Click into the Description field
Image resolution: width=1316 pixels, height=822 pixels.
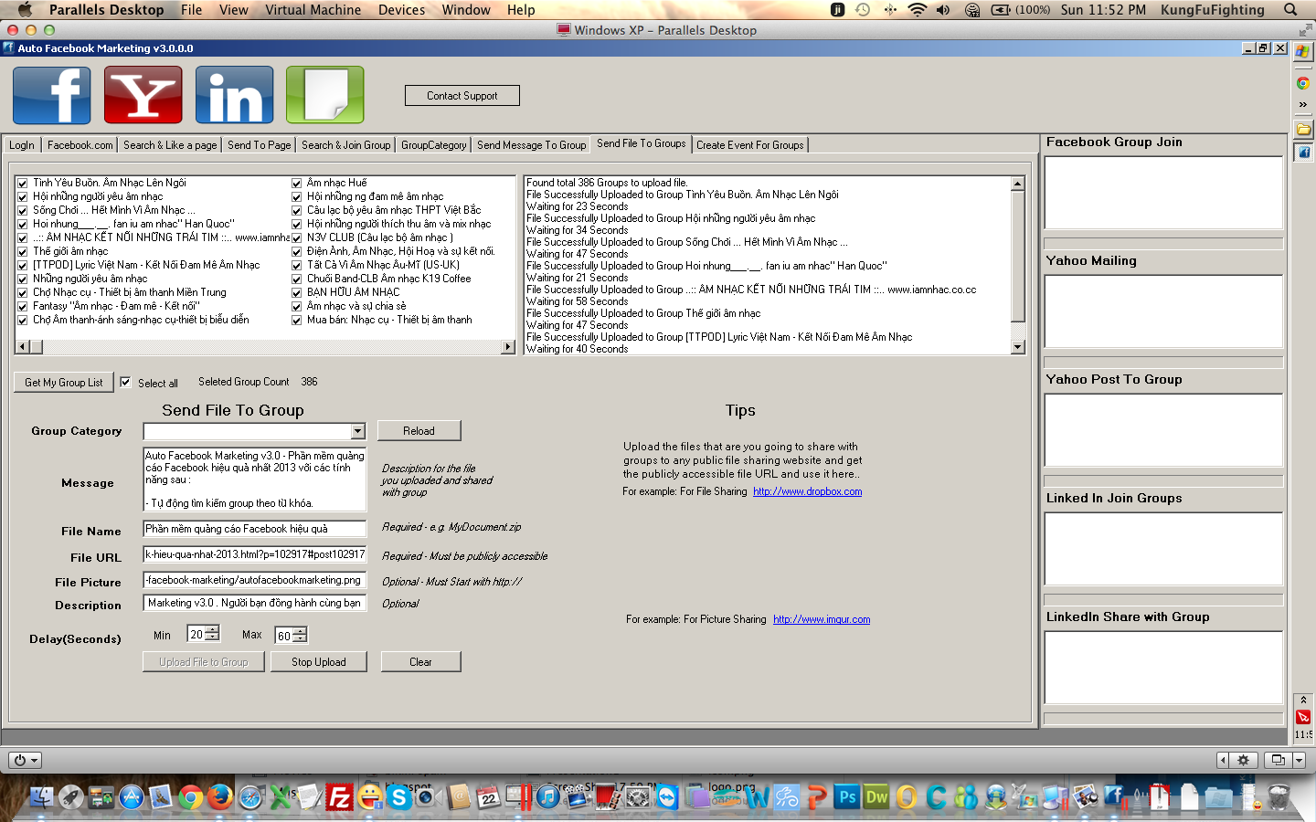point(255,603)
